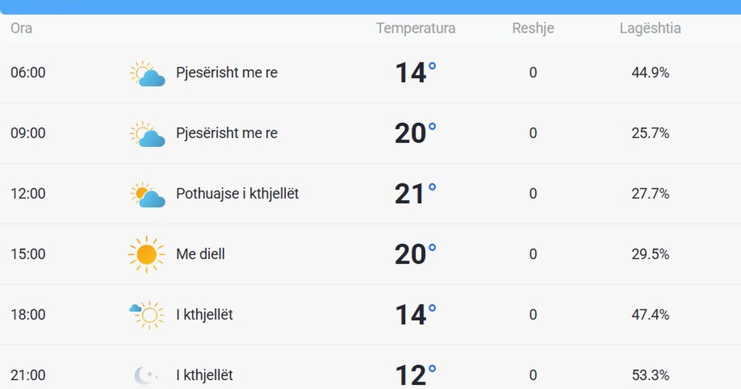Click the 21° temperature at midday

click(412, 193)
